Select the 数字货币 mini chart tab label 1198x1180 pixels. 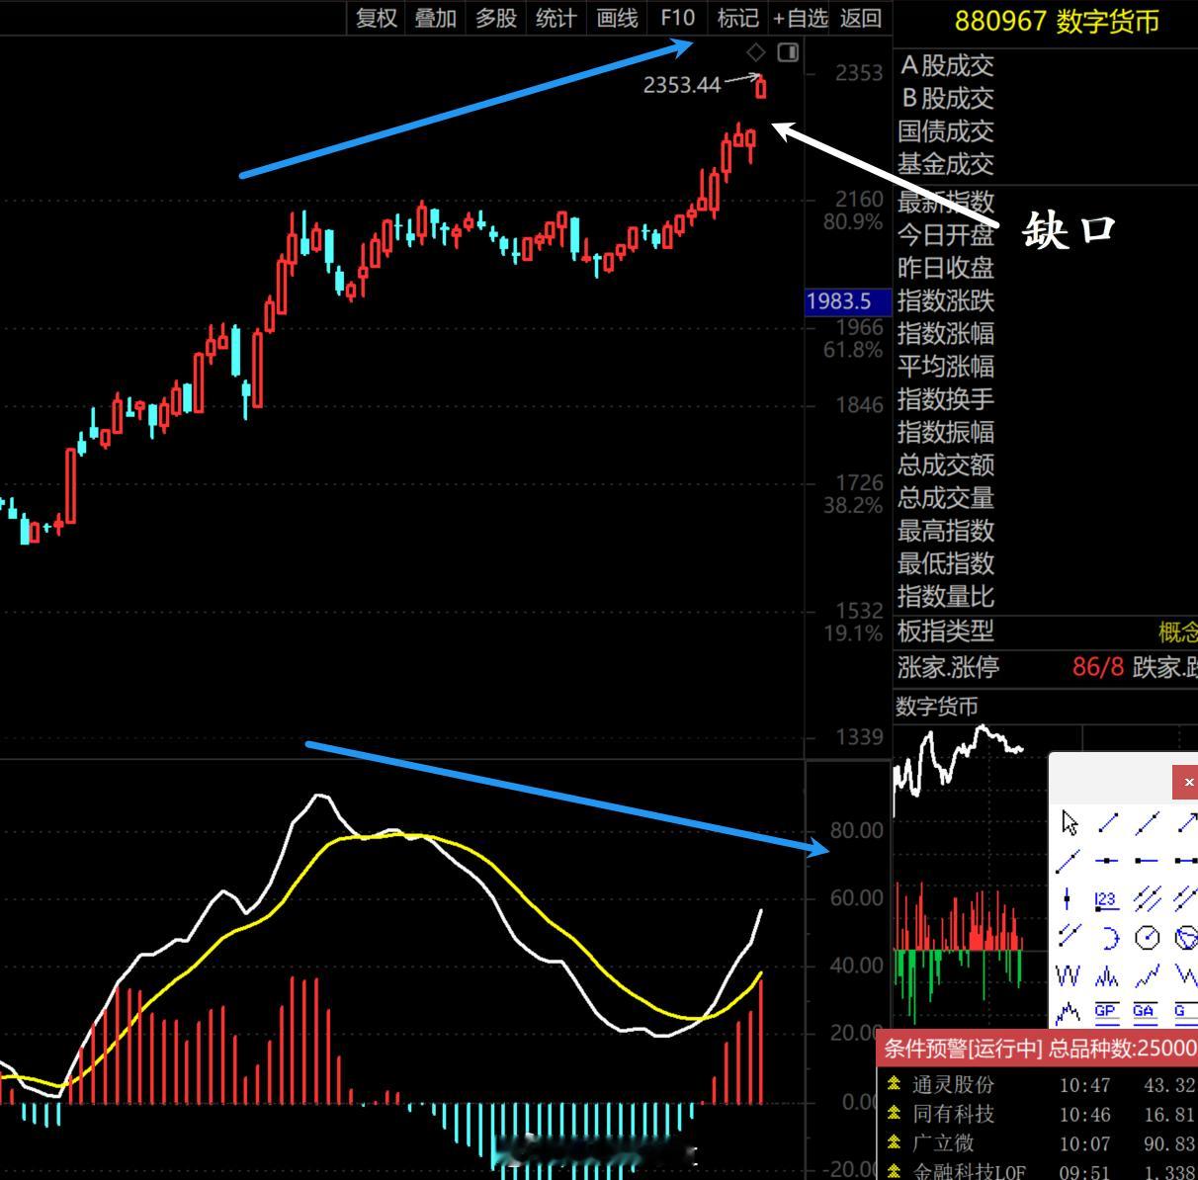[x=936, y=707]
